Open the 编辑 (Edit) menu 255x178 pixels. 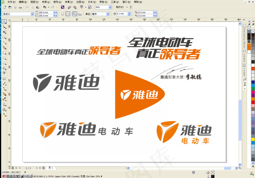pyautogui.click(x=23, y=2)
